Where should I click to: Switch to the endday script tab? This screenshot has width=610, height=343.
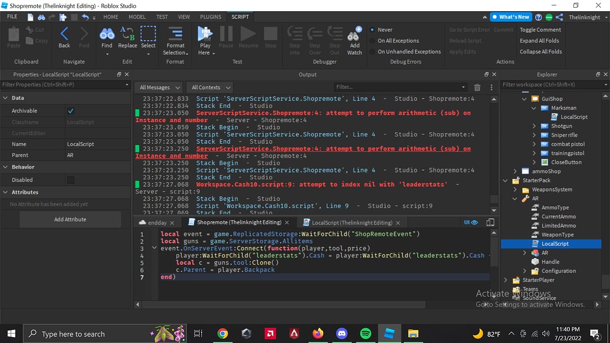coord(157,222)
